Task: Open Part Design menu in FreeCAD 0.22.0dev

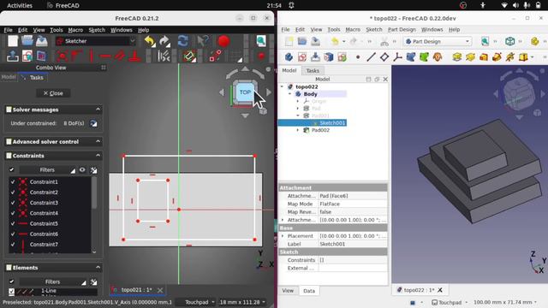Action: click(x=402, y=30)
